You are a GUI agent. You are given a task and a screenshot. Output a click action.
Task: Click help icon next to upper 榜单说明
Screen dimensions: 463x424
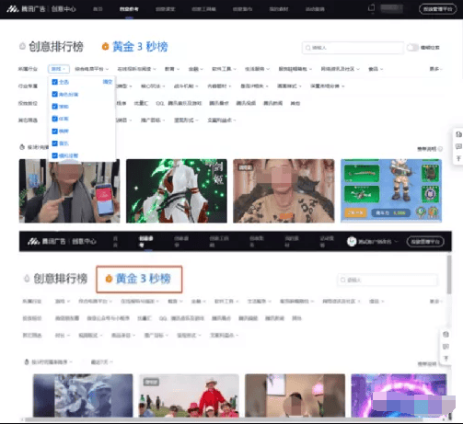pos(440,149)
